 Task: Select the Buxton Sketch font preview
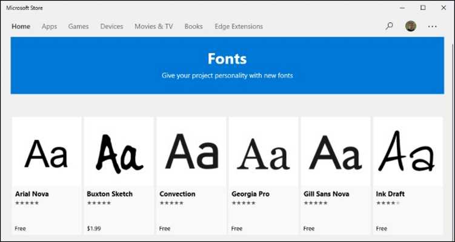click(x=119, y=152)
